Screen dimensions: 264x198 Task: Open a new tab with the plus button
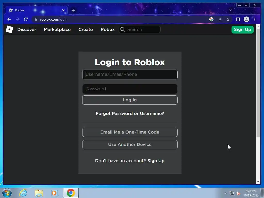[x=73, y=10]
